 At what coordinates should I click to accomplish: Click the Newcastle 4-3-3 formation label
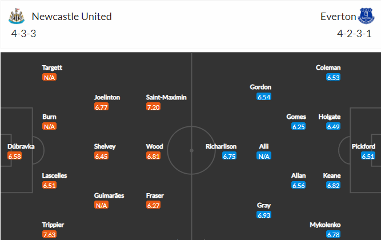(23, 34)
